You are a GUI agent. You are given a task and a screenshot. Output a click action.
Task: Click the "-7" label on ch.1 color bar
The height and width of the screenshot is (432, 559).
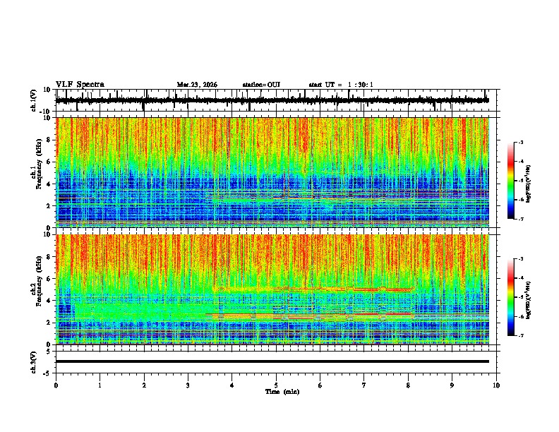pyautogui.click(x=521, y=219)
